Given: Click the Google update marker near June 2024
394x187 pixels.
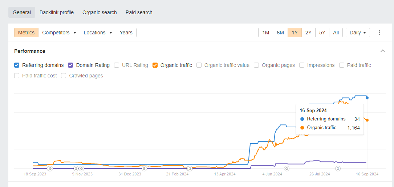Looking at the screenshot, I should [x=287, y=169].
